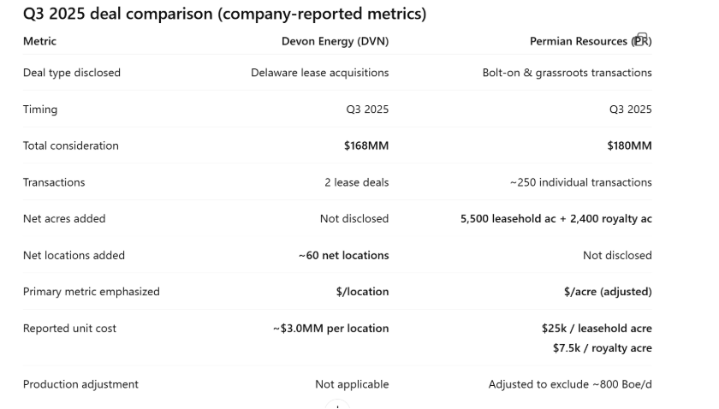Click the '$168MM' value
The image size is (719, 409).
click(366, 145)
